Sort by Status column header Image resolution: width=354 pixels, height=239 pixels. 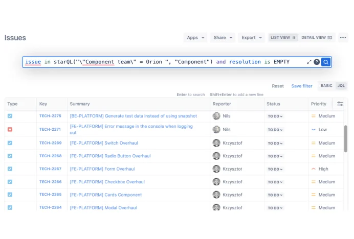coord(273,104)
